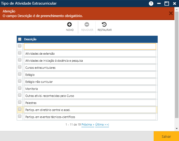Sort by Descrição column header

click(x=30, y=39)
